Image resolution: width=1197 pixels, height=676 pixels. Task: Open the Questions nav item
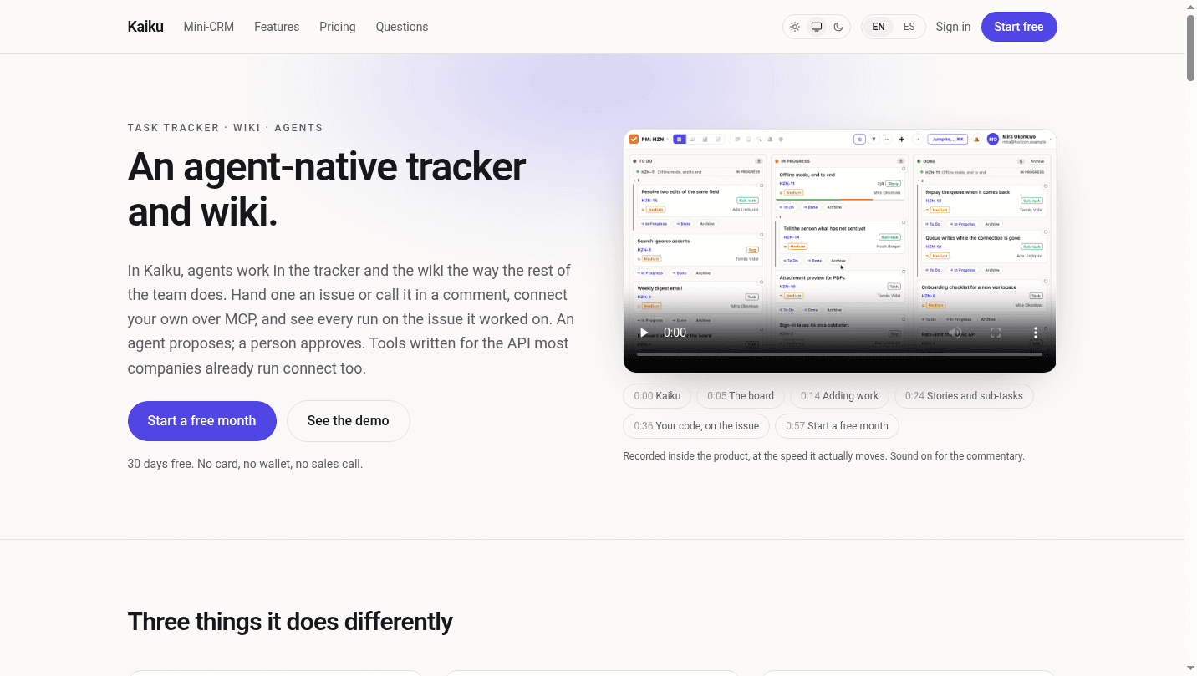[x=402, y=27]
